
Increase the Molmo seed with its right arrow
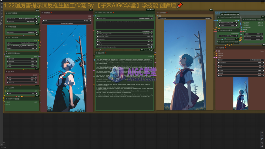tap(152, 31)
